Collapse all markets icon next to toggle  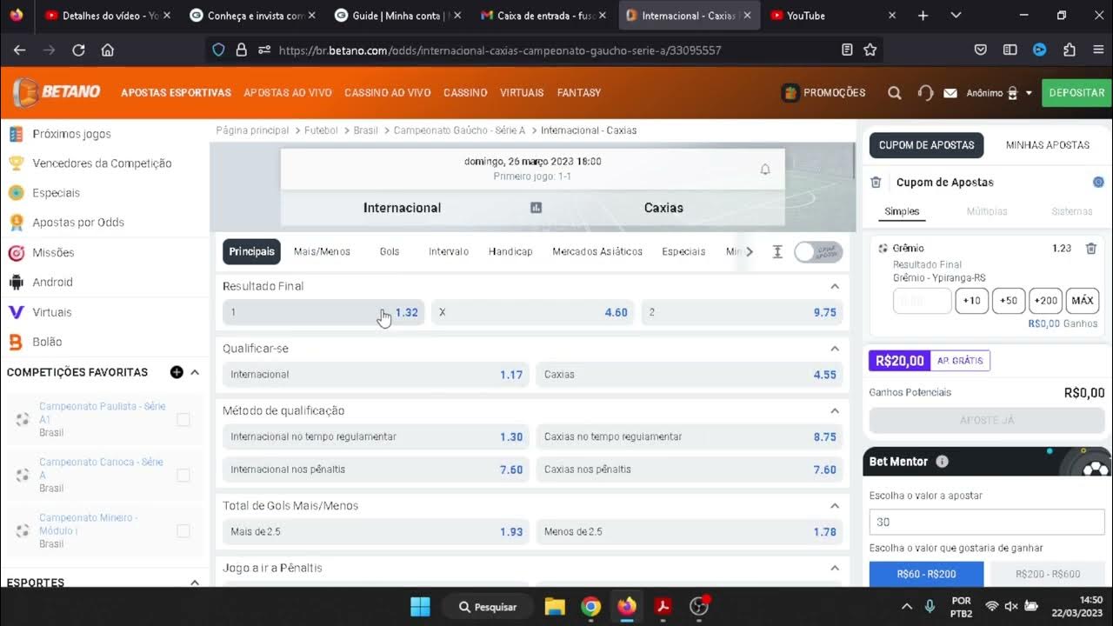pyautogui.click(x=777, y=251)
